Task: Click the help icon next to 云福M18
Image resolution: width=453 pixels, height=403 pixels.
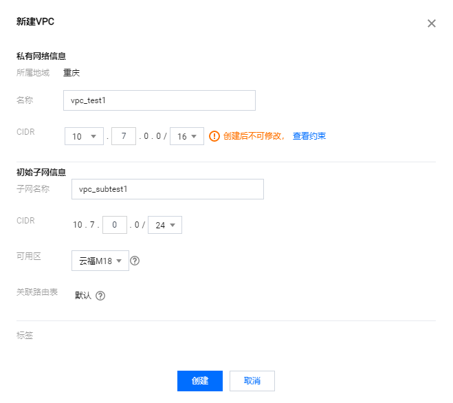Action: pyautogui.click(x=135, y=261)
